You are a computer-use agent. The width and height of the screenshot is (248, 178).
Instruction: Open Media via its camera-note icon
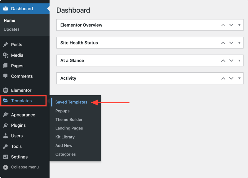pyautogui.click(x=6, y=55)
